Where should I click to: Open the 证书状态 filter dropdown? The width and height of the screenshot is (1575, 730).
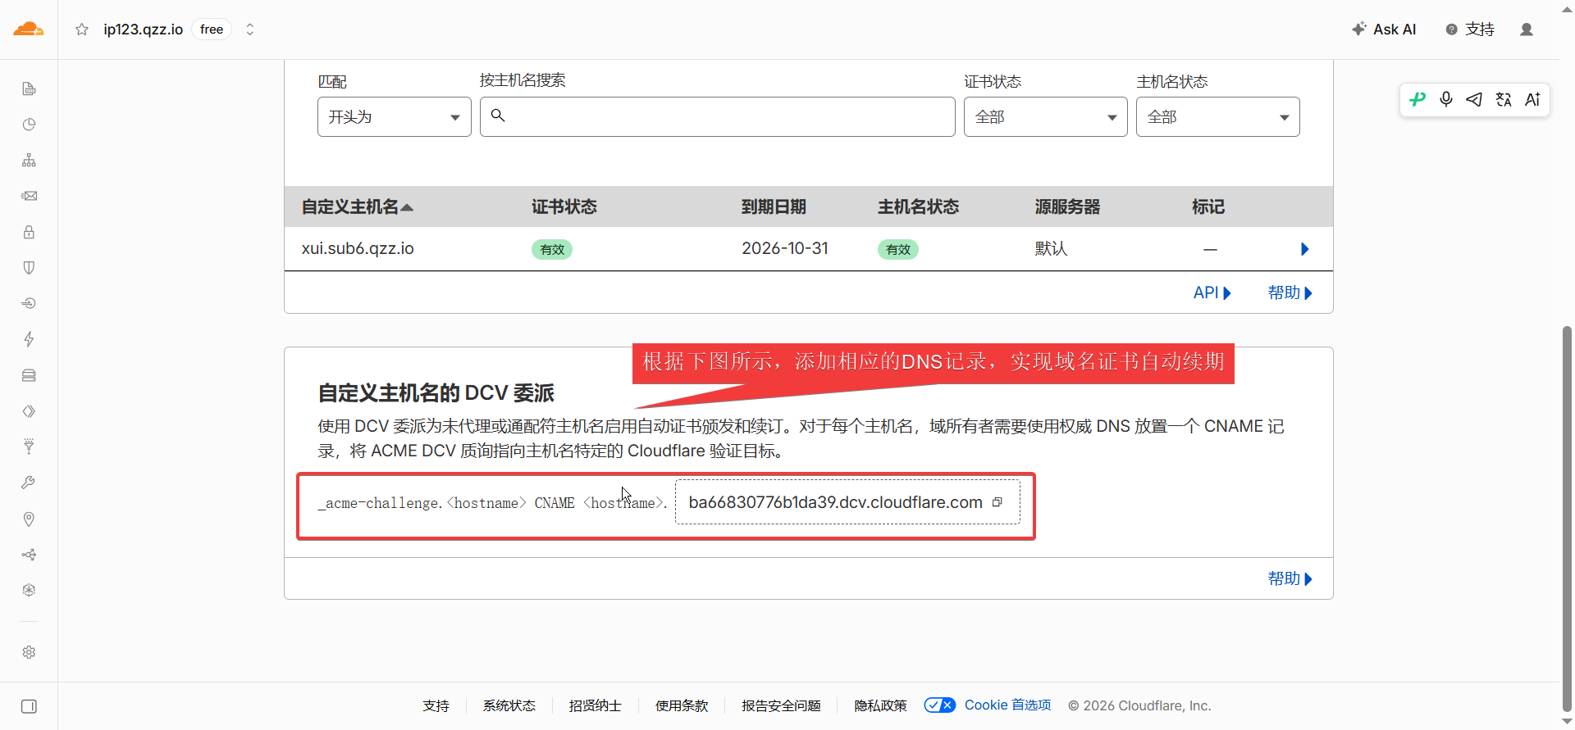[1046, 117]
